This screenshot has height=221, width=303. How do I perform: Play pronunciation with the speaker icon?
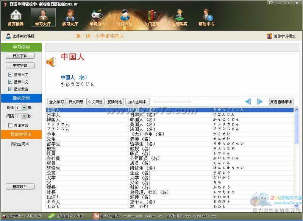point(51,62)
